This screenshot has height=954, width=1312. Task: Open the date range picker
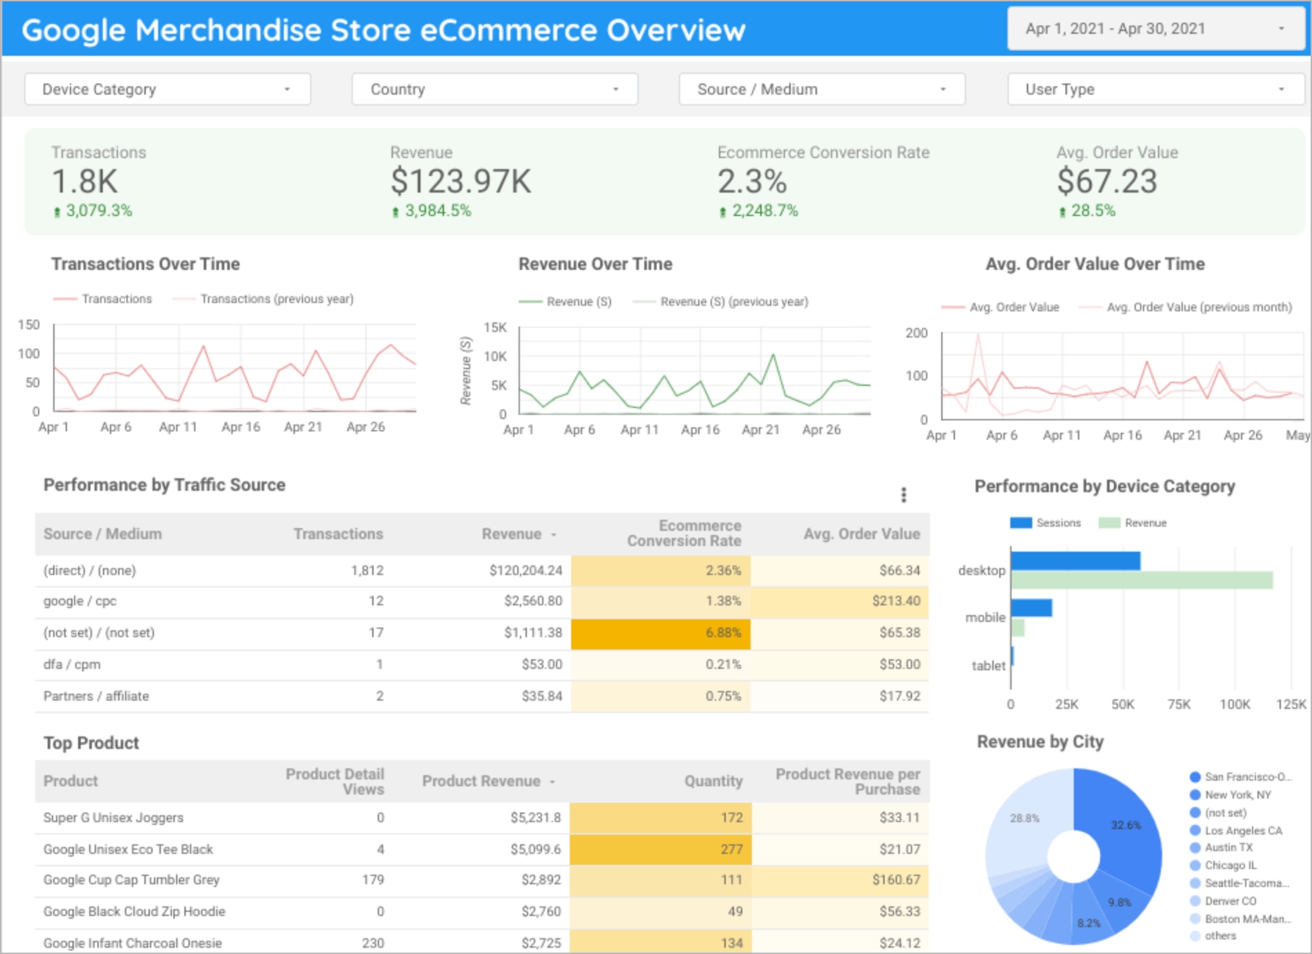click(x=1155, y=29)
